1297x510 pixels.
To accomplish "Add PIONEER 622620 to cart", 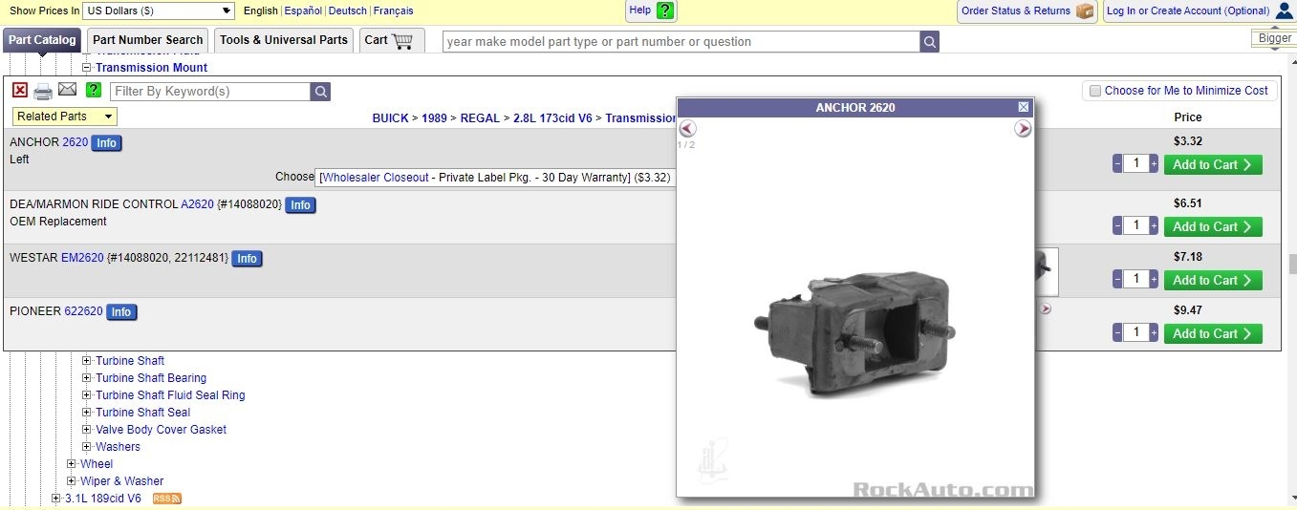I will pos(1213,333).
